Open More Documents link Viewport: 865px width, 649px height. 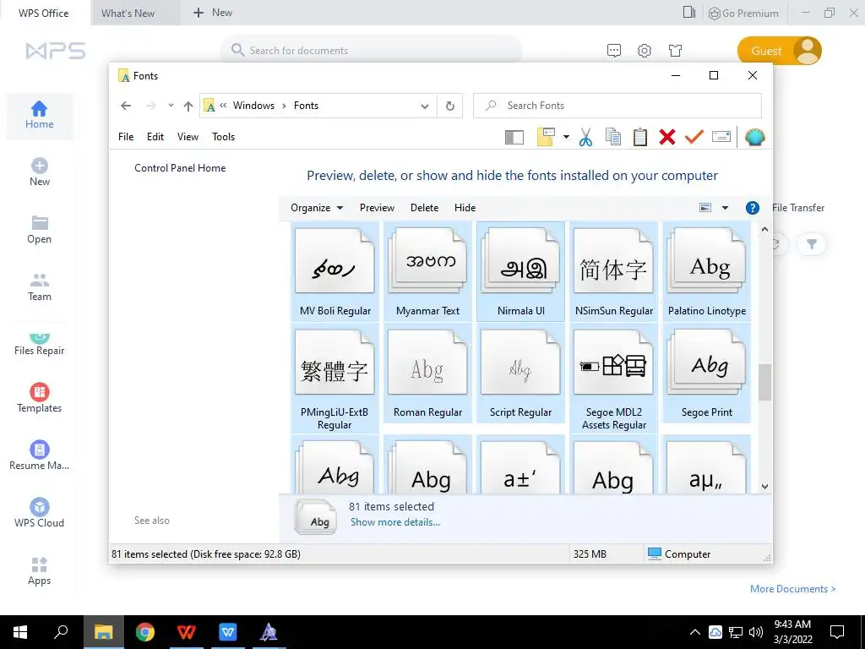pos(792,589)
